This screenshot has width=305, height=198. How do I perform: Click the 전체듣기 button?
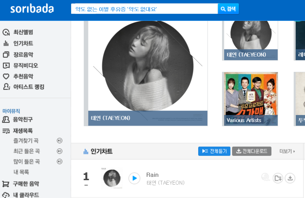tap(214, 151)
